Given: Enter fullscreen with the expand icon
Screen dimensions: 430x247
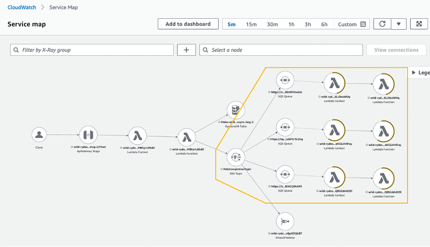Looking at the screenshot, I should [419, 24].
